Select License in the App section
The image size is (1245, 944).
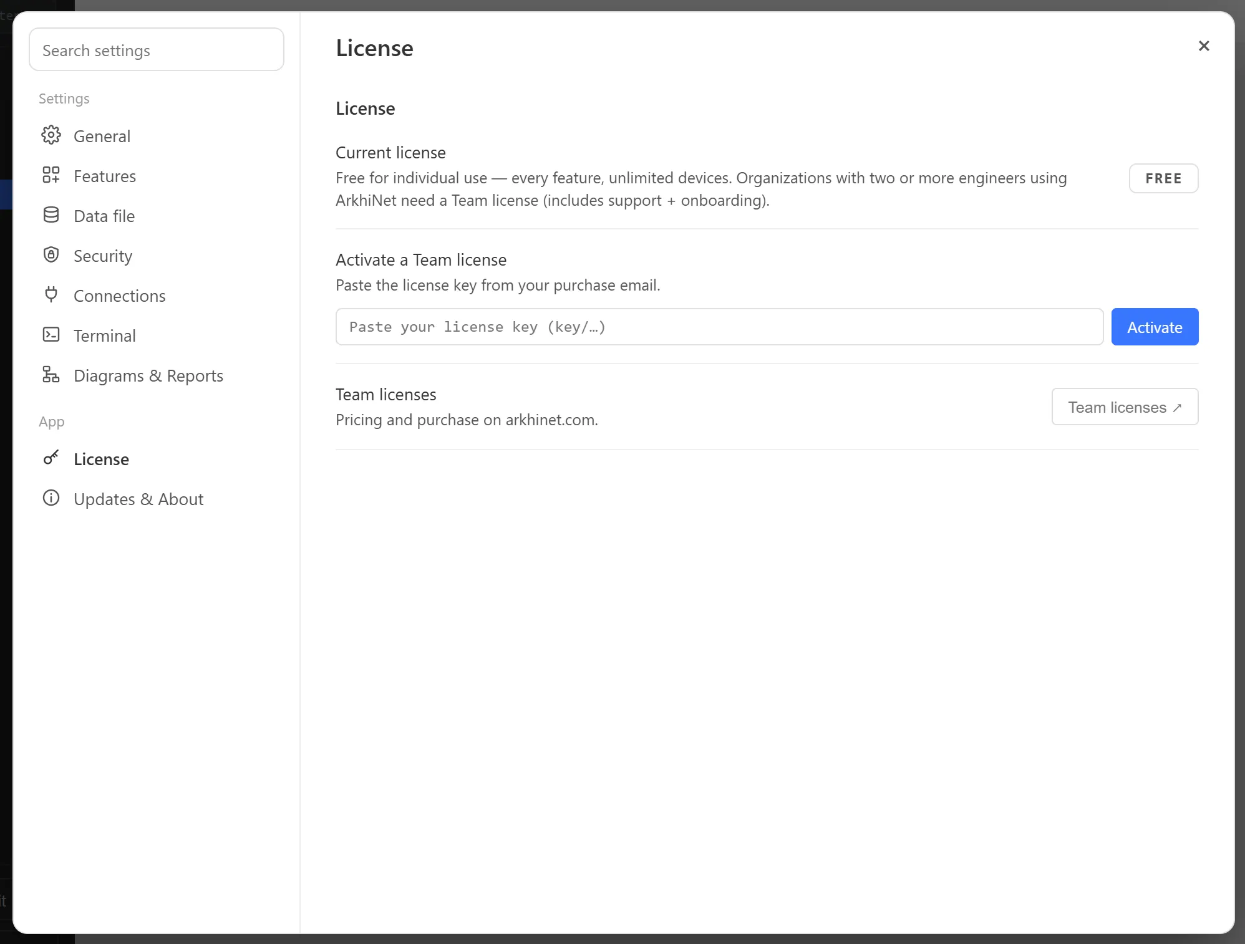tap(156, 459)
